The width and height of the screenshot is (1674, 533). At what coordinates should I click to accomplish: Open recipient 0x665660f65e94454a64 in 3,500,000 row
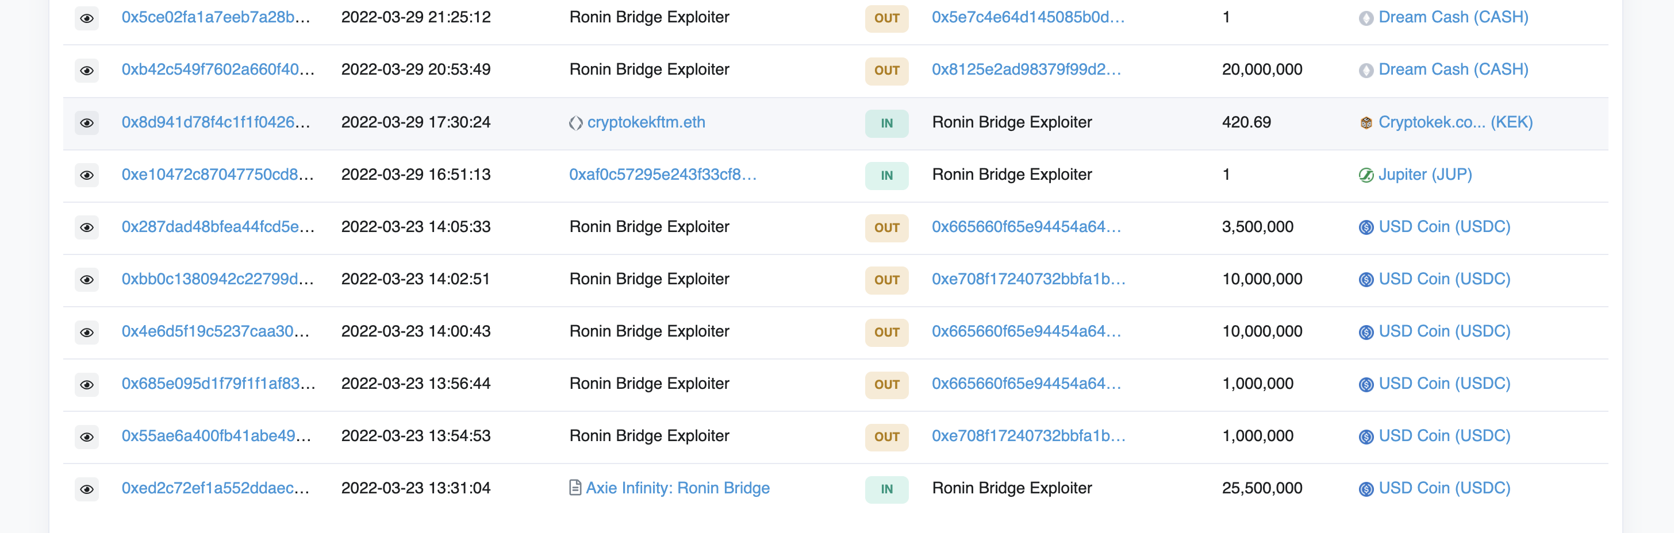coord(1027,226)
